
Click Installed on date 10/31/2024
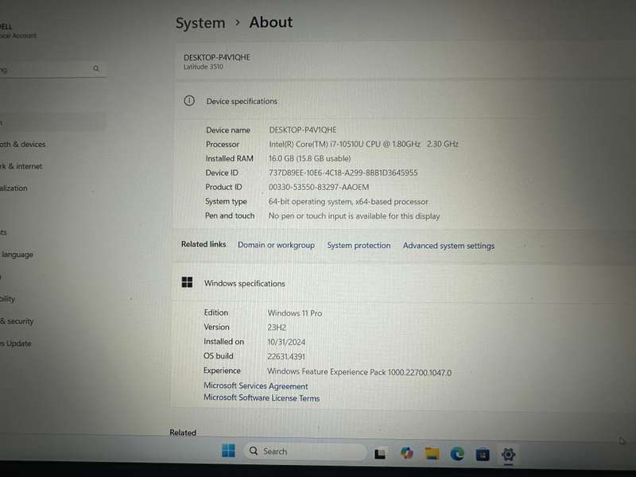(x=286, y=342)
